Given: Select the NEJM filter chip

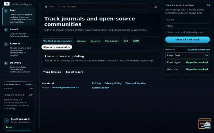Looking at the screenshot, I should coord(136,41).
